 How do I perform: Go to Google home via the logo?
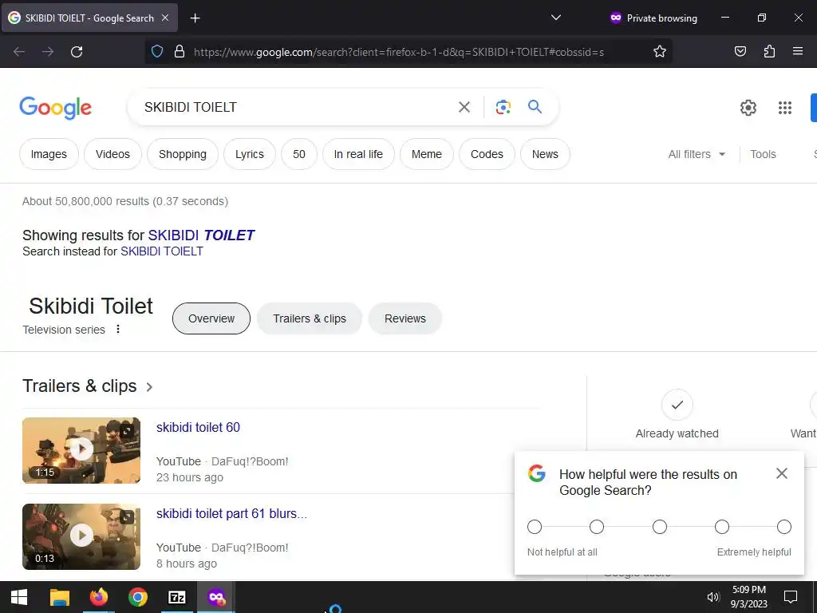55,108
